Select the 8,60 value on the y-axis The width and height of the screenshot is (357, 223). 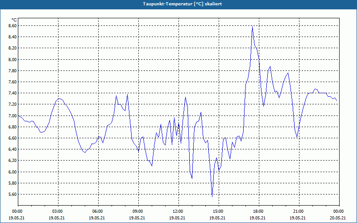13,26
